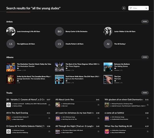The width and height of the screenshot is (154, 138).
Task: Open the AI avatar for The All Seeing I
Action: tap(108, 44)
